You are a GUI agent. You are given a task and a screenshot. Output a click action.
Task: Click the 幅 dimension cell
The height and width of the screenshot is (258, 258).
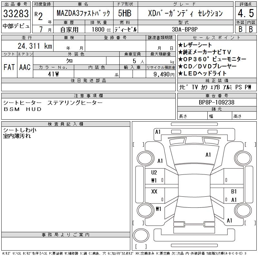(220, 116)
